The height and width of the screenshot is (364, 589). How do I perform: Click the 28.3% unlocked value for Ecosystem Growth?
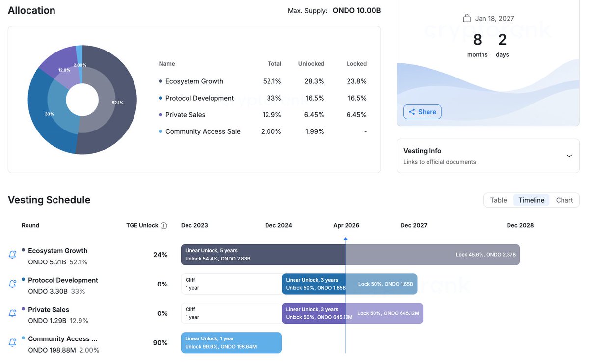[315, 81]
